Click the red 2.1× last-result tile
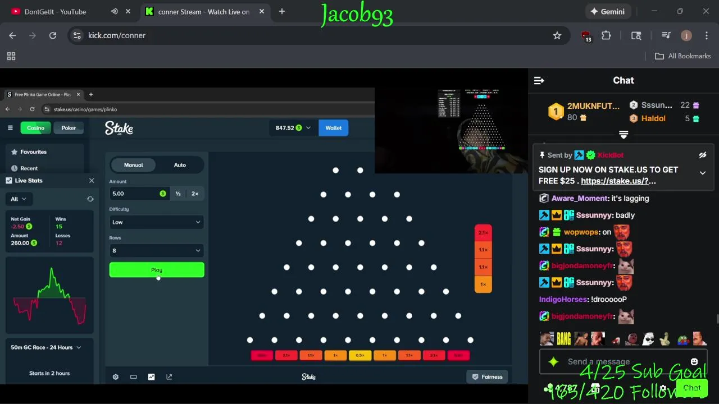 click(483, 232)
